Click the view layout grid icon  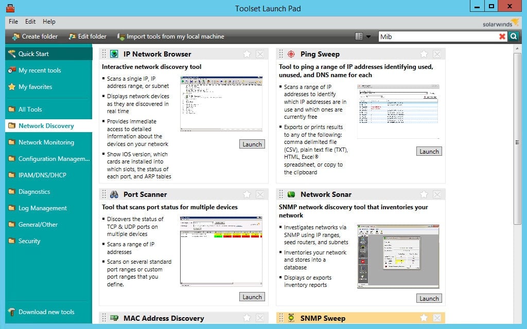[x=359, y=36]
